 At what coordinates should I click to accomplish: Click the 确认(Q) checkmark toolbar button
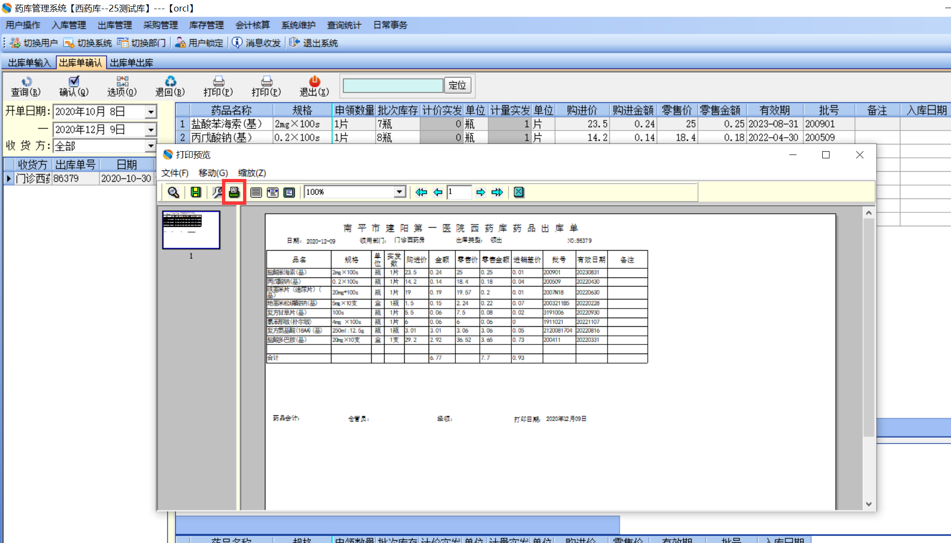tap(74, 86)
